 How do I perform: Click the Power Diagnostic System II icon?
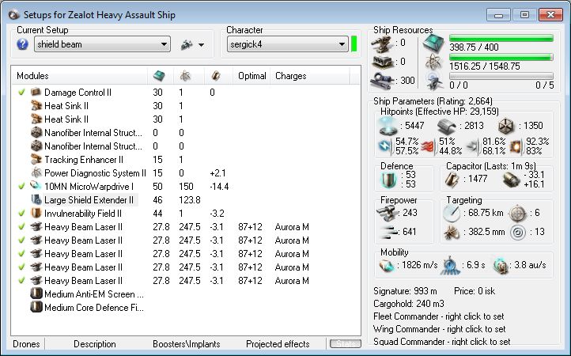pos(36,173)
